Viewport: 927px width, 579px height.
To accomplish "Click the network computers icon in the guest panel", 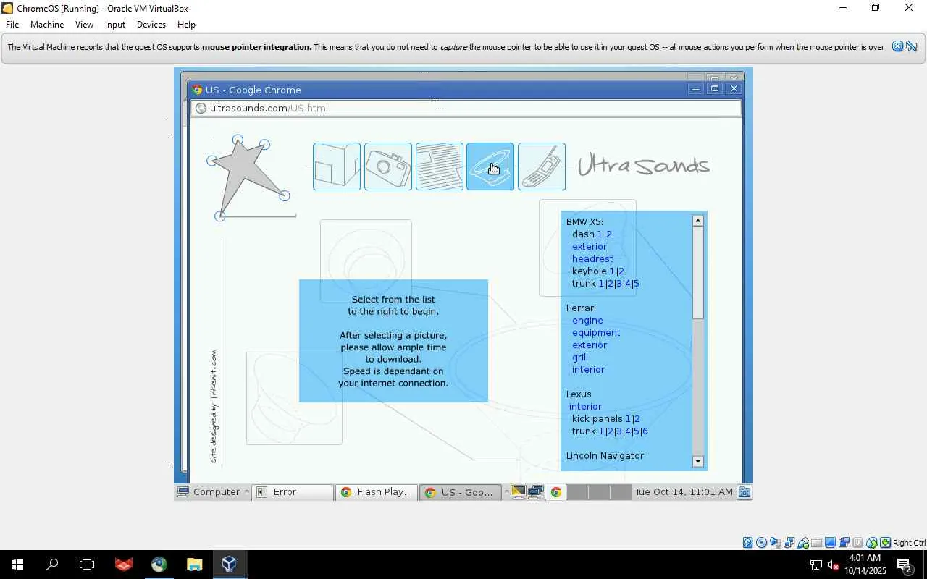I will [x=536, y=492].
